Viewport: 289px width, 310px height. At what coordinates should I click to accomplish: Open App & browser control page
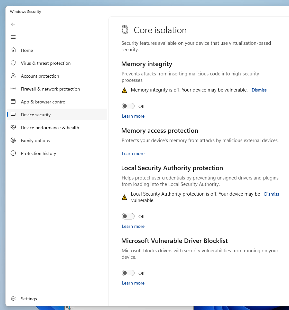pos(57,102)
